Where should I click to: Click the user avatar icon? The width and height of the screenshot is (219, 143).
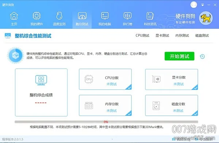coord(194,5)
